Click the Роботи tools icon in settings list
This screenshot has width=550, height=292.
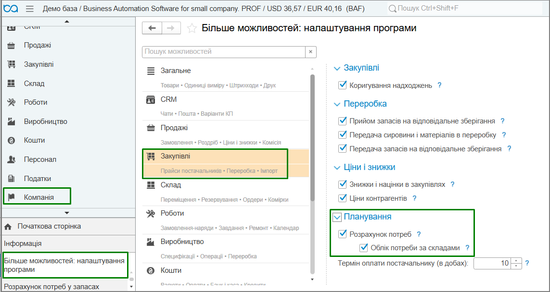coord(151,213)
